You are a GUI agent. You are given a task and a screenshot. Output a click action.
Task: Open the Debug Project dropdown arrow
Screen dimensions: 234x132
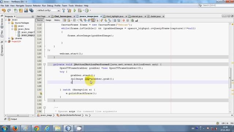83,11
